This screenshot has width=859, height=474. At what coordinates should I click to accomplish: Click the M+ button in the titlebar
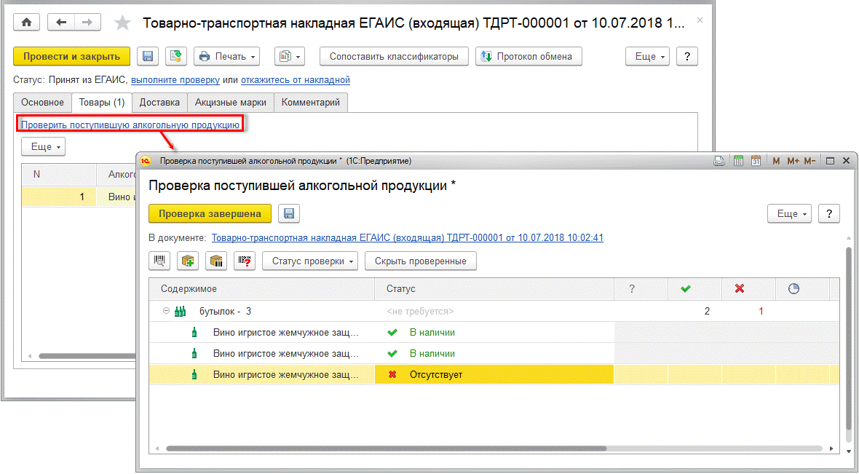click(793, 161)
